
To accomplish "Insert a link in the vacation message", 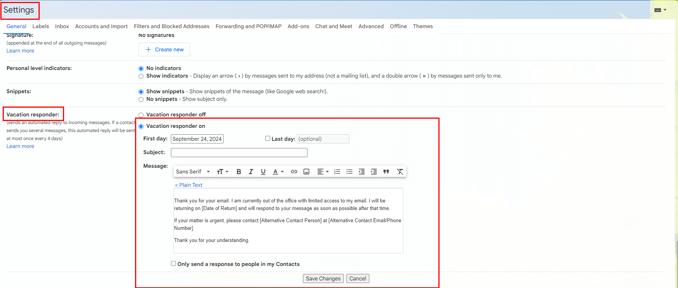I will (x=294, y=172).
